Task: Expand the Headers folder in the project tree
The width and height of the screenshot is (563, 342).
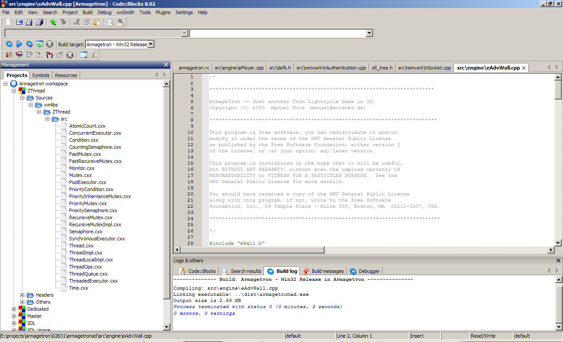Action: 22,295
